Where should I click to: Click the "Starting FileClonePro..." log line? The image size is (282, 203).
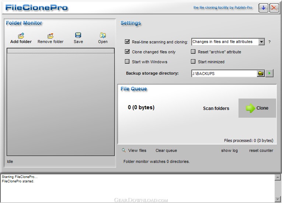pyautogui.click(x=20, y=177)
